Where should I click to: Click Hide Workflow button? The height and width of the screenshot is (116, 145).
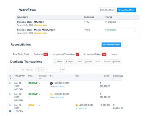pos(107,10)
